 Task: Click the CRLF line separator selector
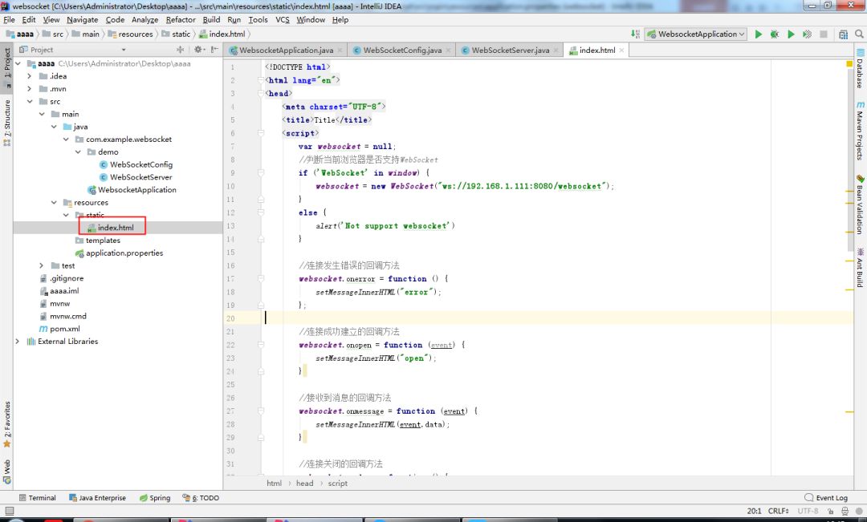click(x=778, y=511)
